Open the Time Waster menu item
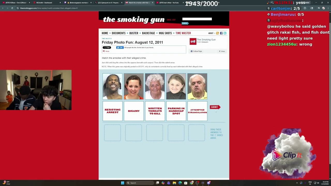Viewport: 331px width, 186px height. click(x=183, y=33)
